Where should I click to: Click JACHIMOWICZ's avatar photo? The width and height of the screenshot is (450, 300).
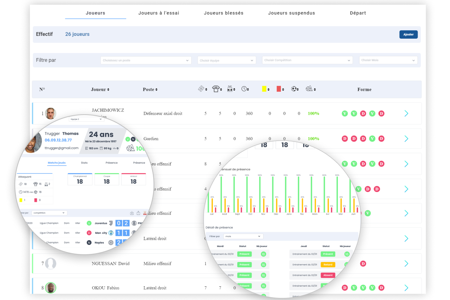[51, 114]
